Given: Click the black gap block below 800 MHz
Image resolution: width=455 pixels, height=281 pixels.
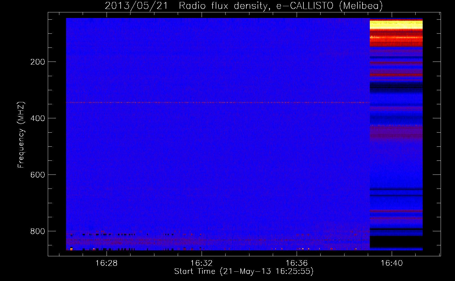Looking at the screenshot, I should (396, 242).
